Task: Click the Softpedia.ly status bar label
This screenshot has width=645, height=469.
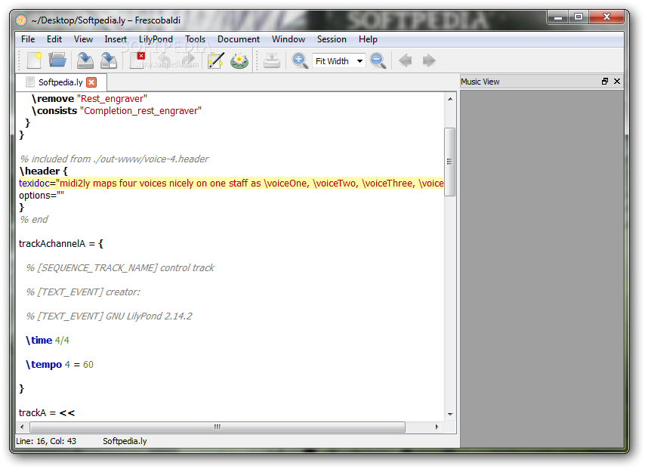Action: click(x=125, y=441)
